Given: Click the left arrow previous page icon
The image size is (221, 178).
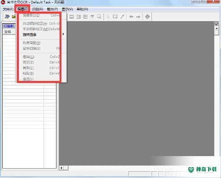Looking at the screenshot, I should [x=131, y=17].
